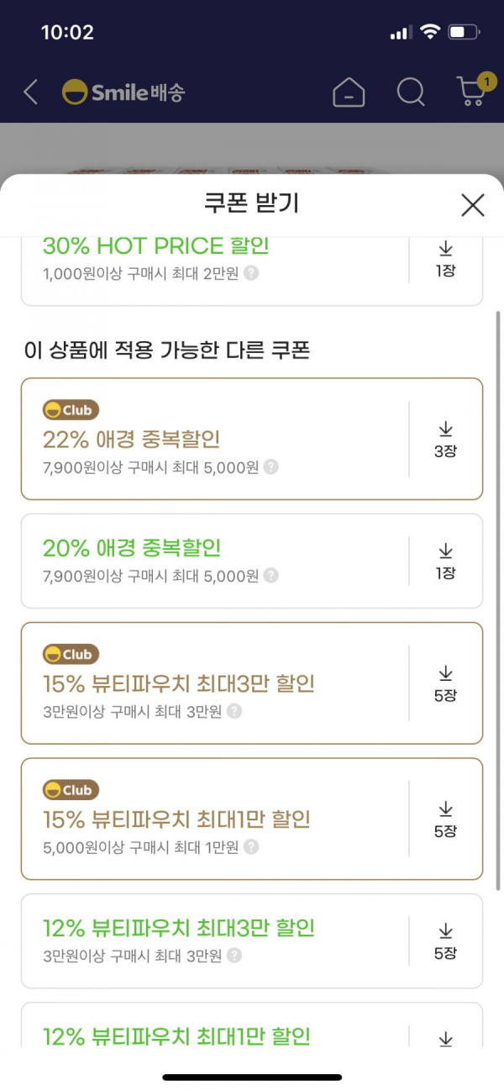Screen dimensions: 504x1091
Task: Download the 22% 애경 중복할인 Club coupon
Action: coord(445,439)
